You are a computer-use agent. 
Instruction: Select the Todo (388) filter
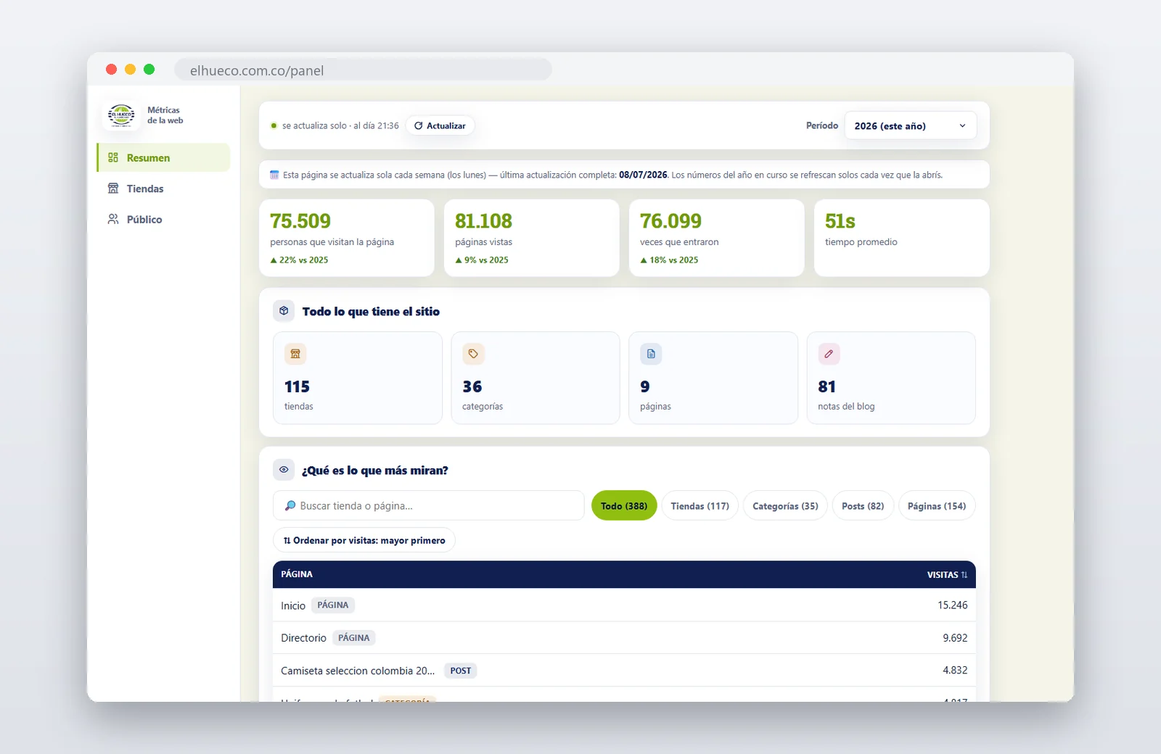624,505
